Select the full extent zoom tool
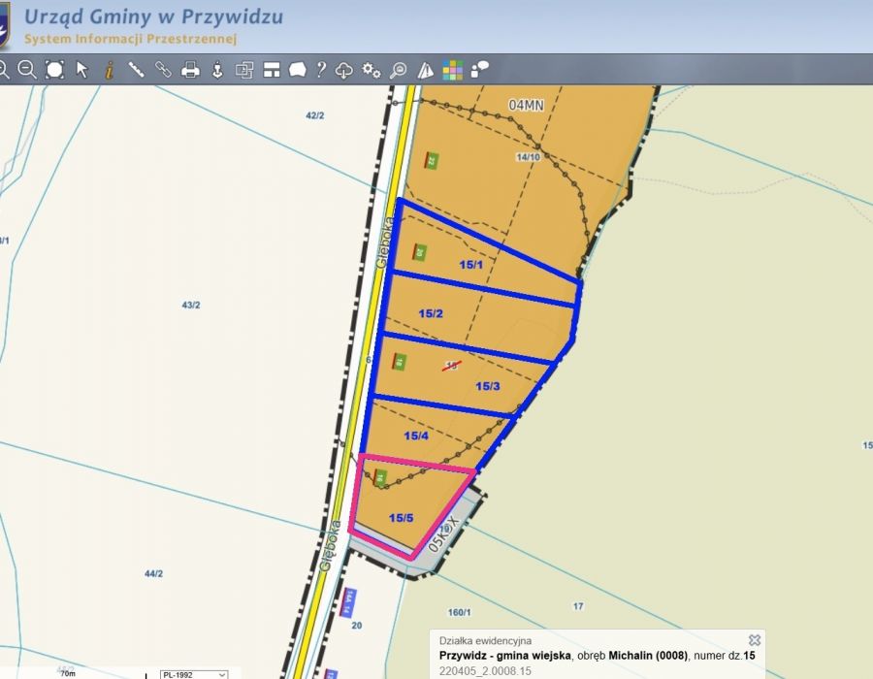The height and width of the screenshot is (679, 873). pos(54,69)
